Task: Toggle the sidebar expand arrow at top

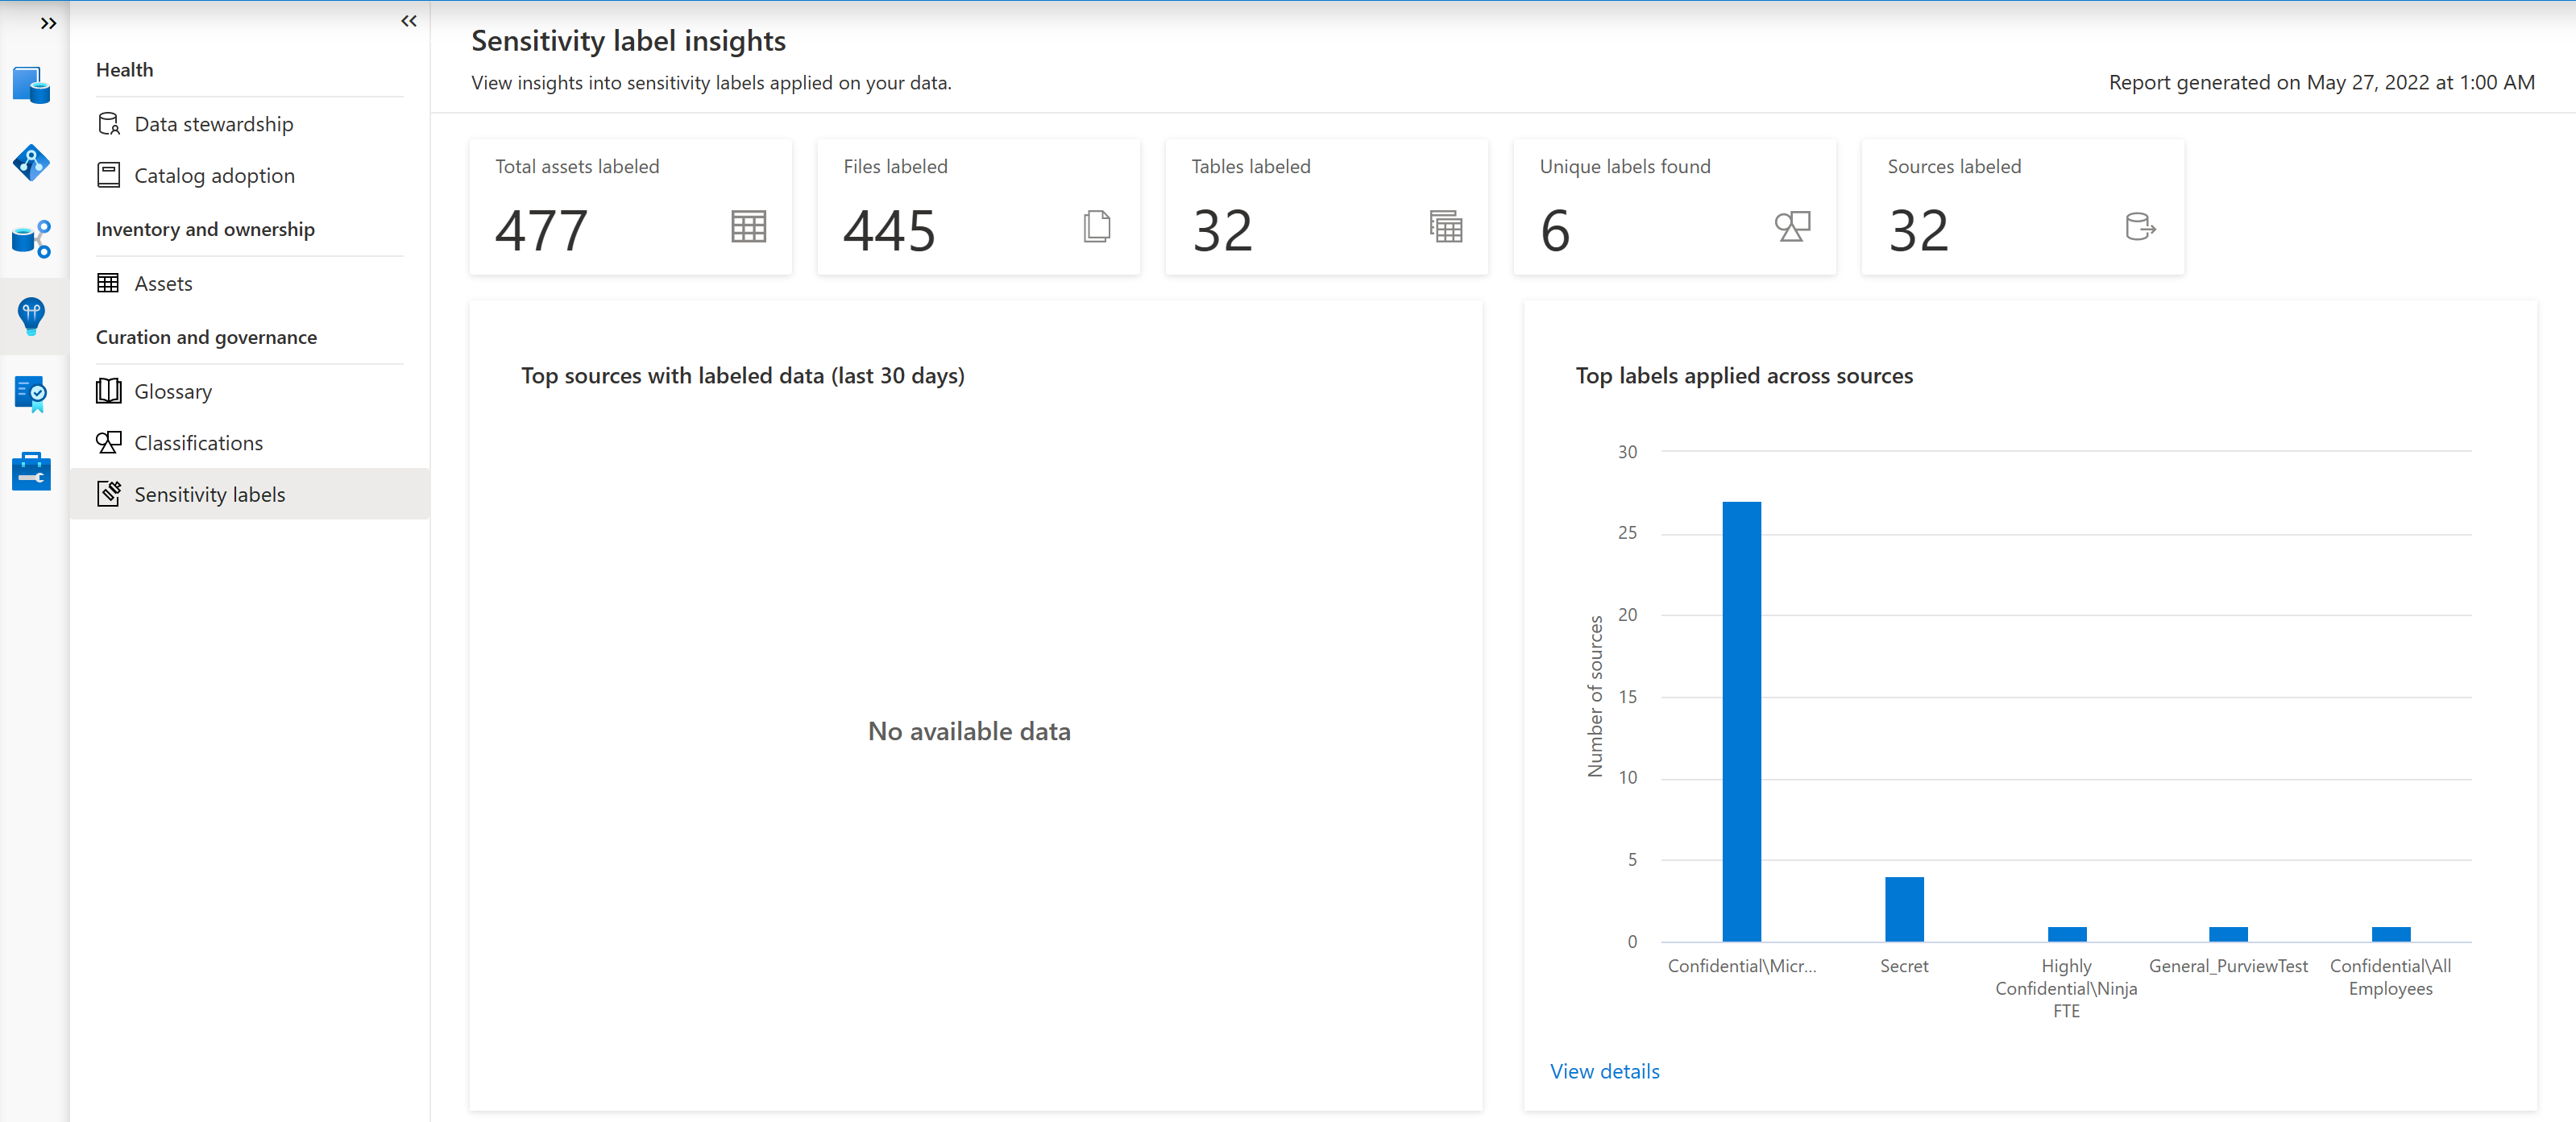Action: pos(49,22)
